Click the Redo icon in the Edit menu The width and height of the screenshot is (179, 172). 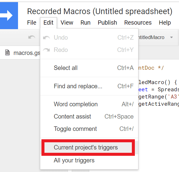(46, 50)
